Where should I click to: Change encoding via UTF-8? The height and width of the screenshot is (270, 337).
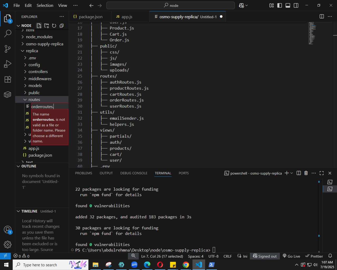[214, 256]
